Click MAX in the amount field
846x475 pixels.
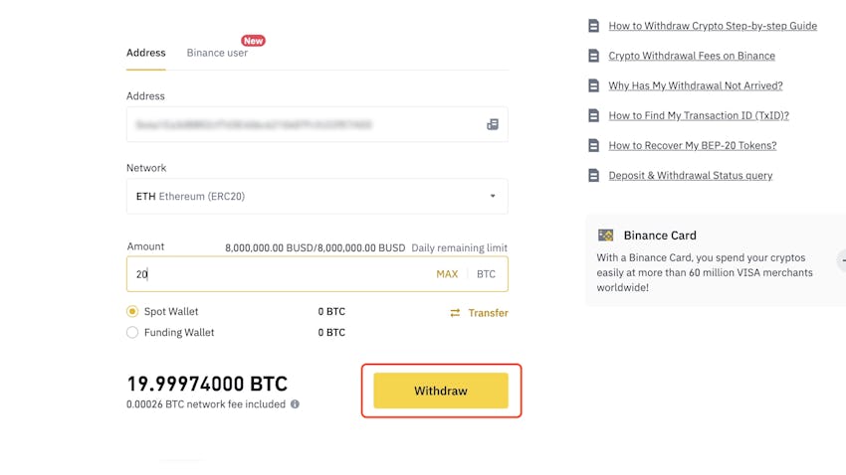(x=447, y=274)
